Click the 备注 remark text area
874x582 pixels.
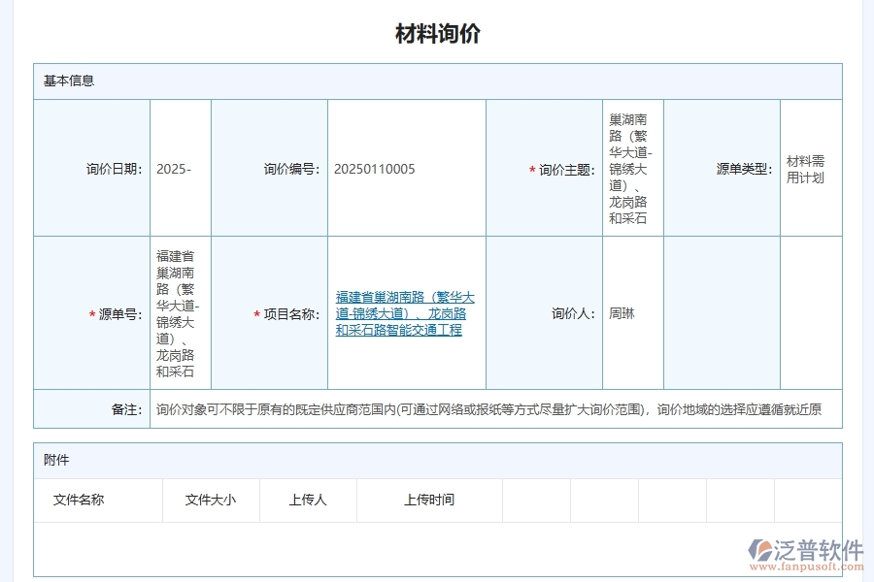486,409
